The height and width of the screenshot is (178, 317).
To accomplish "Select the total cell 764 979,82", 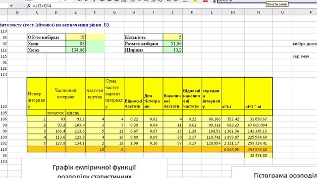I will [x=259, y=149].
